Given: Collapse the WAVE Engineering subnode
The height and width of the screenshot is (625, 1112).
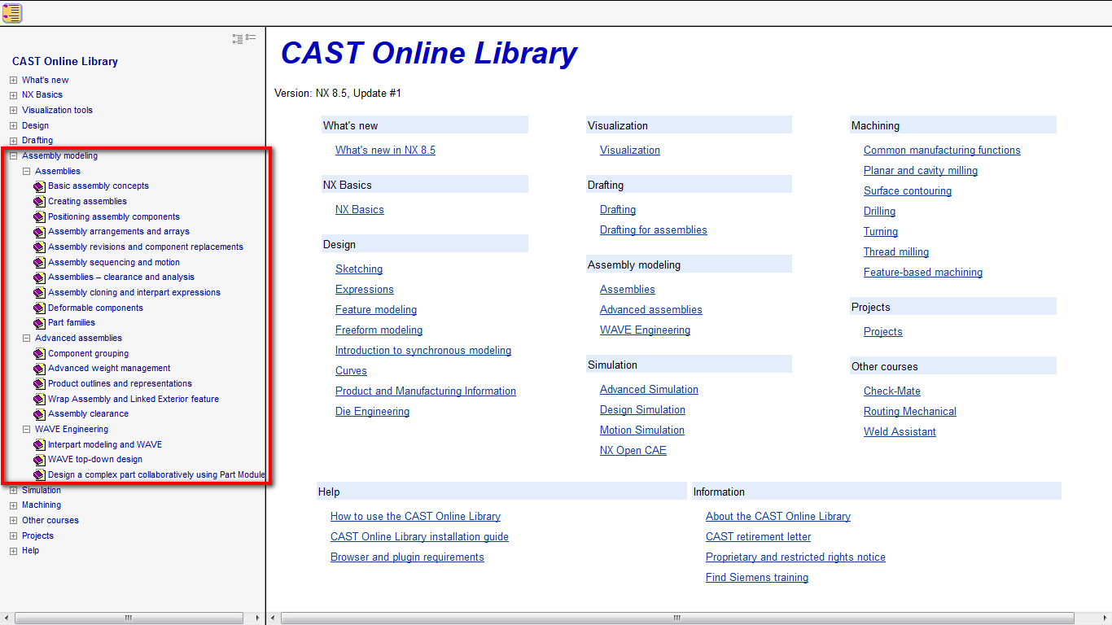Looking at the screenshot, I should coord(26,430).
